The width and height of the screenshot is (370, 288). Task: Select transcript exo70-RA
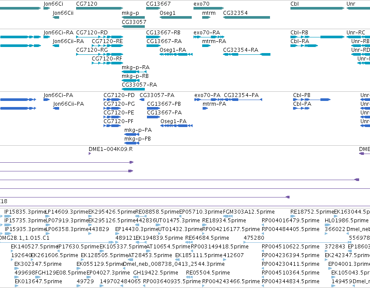tap(209, 37)
